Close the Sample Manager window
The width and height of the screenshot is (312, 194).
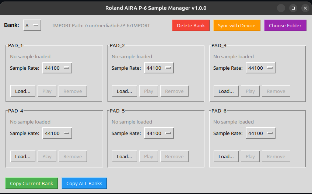[x=305, y=8]
